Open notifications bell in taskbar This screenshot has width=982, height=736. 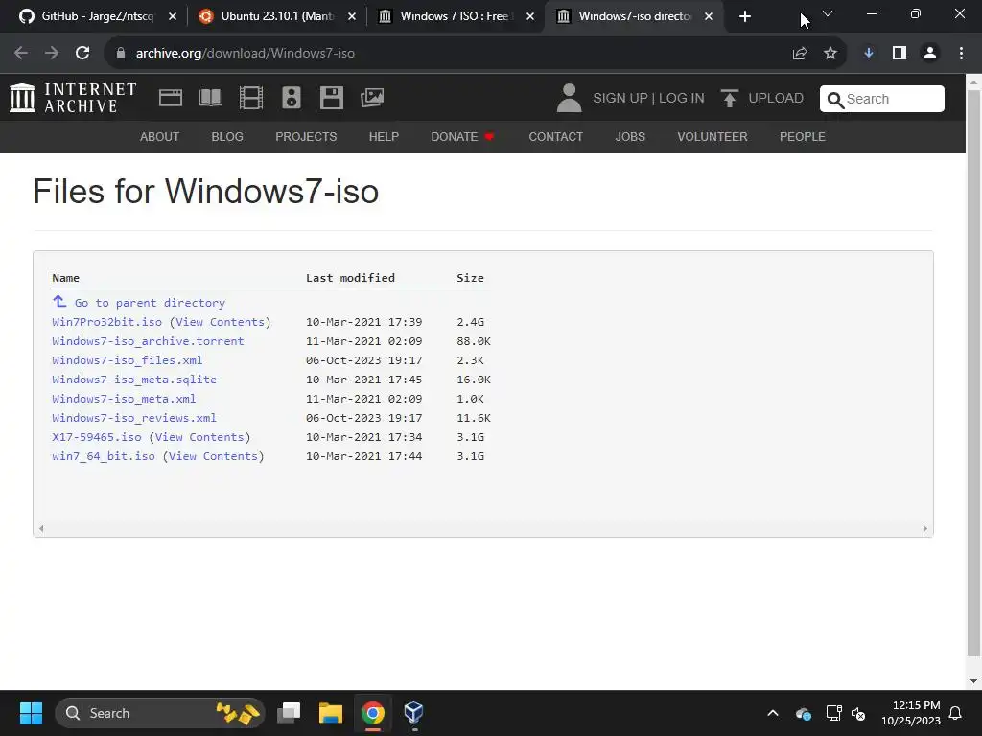[x=956, y=713]
